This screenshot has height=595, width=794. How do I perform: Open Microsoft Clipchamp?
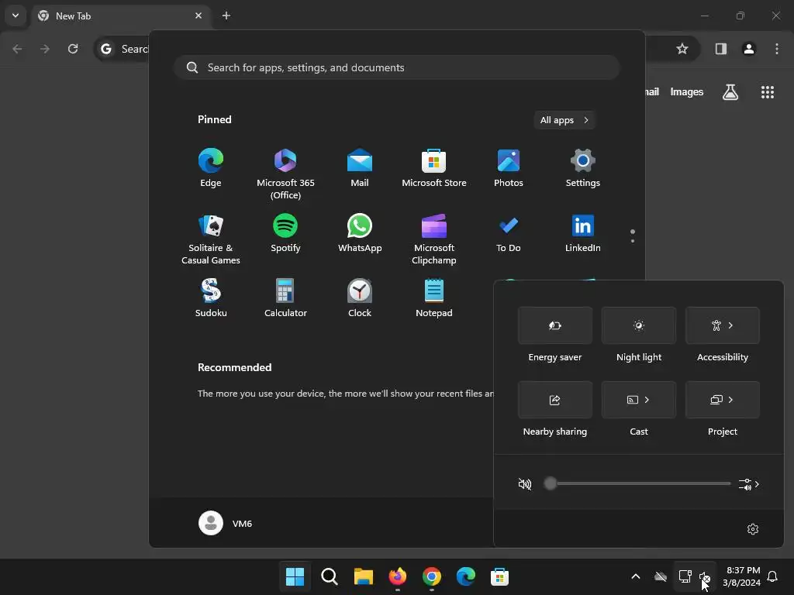pyautogui.click(x=434, y=239)
